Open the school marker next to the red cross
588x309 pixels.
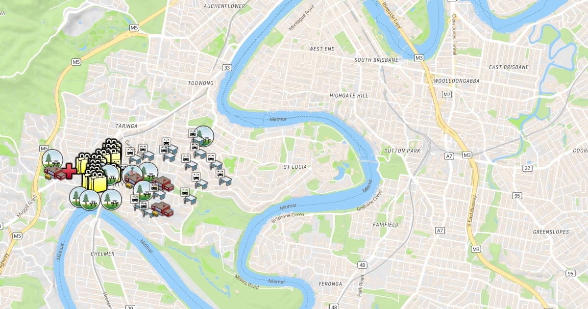54,173
